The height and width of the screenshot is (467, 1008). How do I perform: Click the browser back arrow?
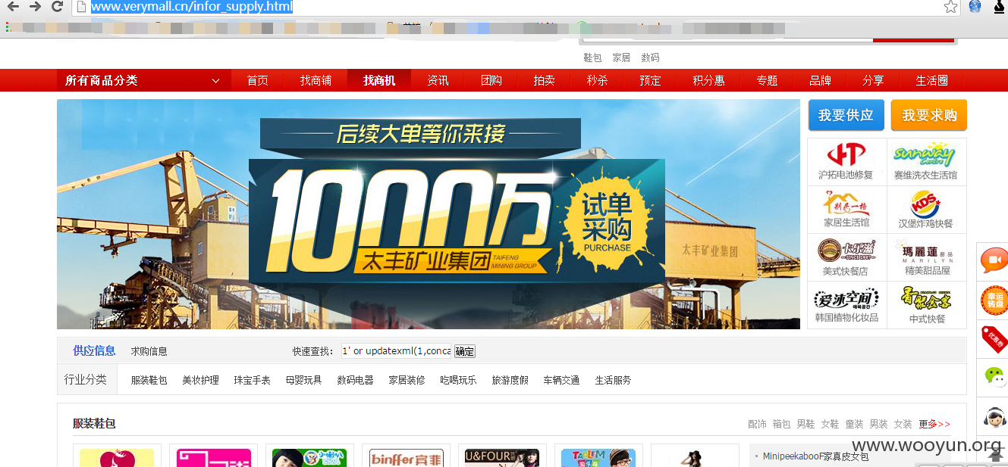(x=13, y=7)
